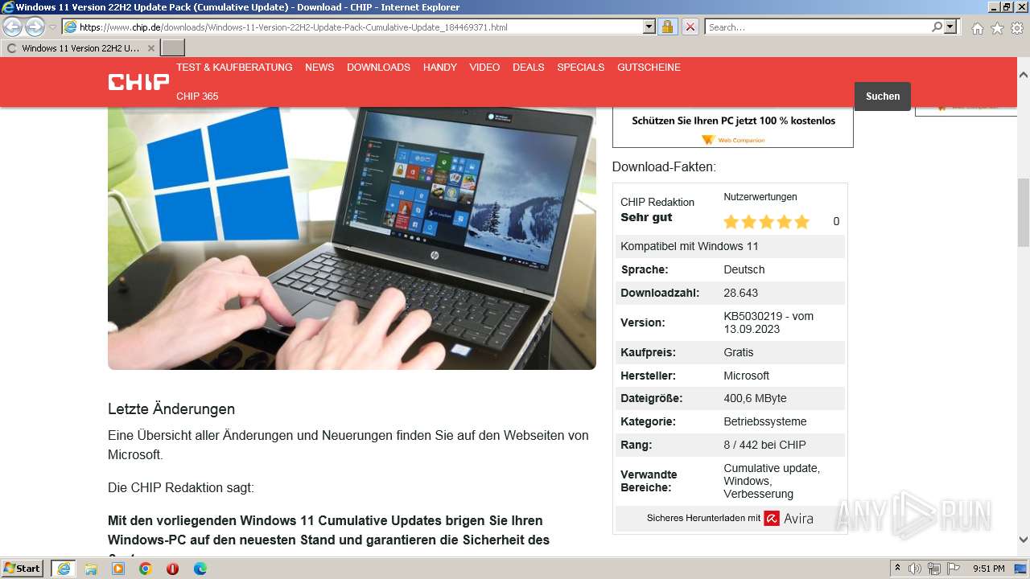
Task: Open the IE Home icon
Action: tap(977, 28)
